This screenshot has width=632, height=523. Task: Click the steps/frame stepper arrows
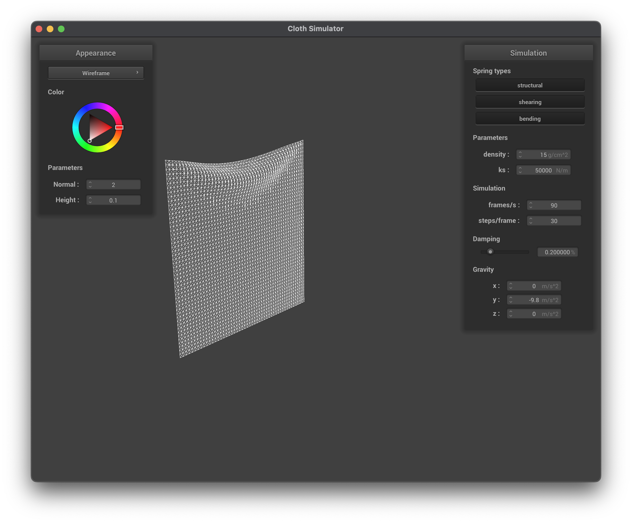click(531, 221)
